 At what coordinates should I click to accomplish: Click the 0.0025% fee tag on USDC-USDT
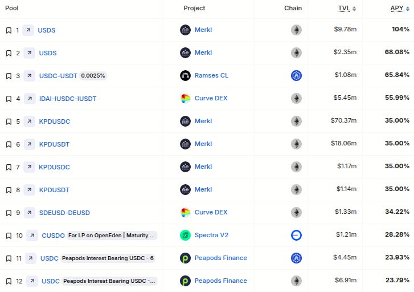93,76
